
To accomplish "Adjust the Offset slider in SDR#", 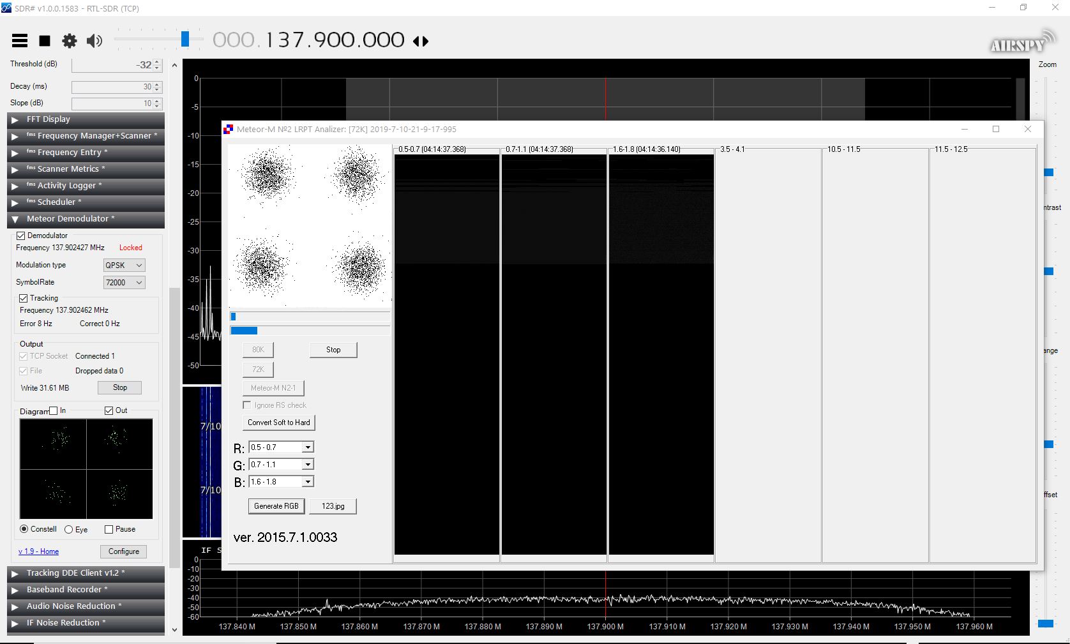I will 1046,624.
